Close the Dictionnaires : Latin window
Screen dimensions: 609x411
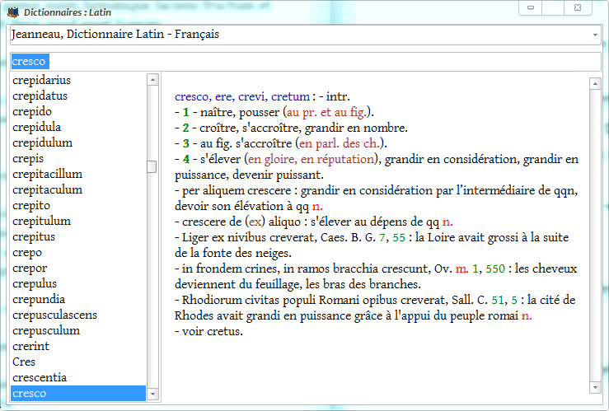pyautogui.click(x=578, y=7)
